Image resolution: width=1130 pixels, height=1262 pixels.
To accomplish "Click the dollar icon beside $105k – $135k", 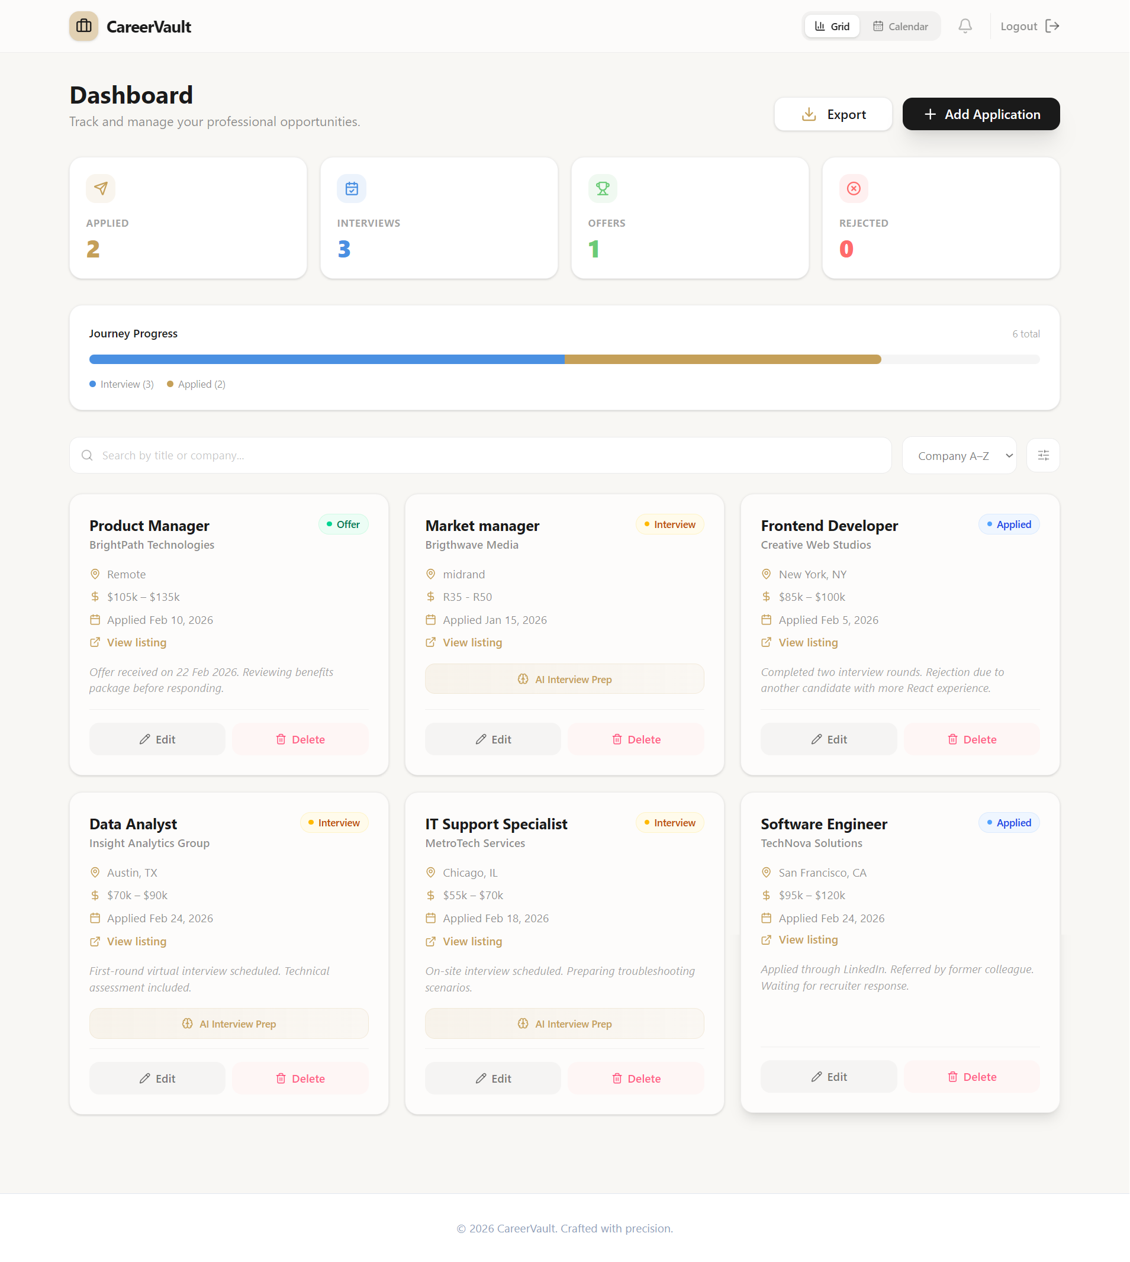I will point(95,597).
